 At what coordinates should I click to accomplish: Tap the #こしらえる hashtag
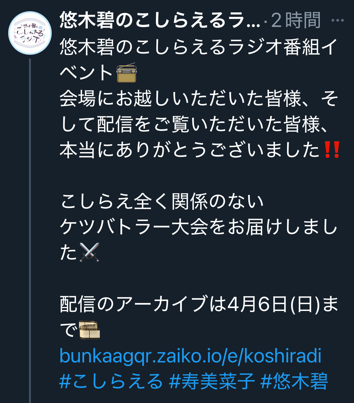point(111,381)
